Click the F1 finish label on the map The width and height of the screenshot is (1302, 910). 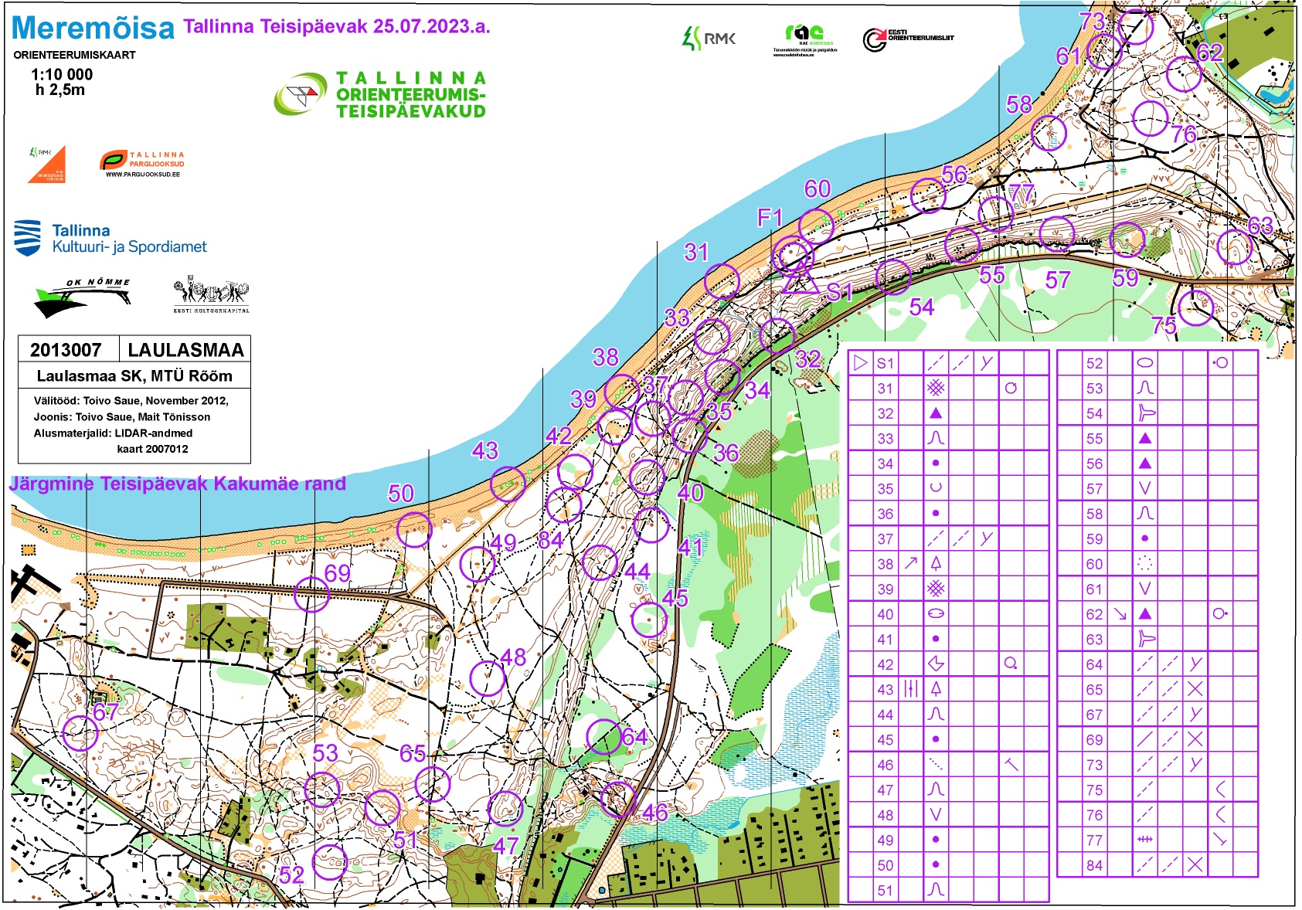[770, 218]
